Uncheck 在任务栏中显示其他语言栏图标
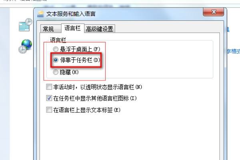Screen dimensions: 240x160 (49, 98)
